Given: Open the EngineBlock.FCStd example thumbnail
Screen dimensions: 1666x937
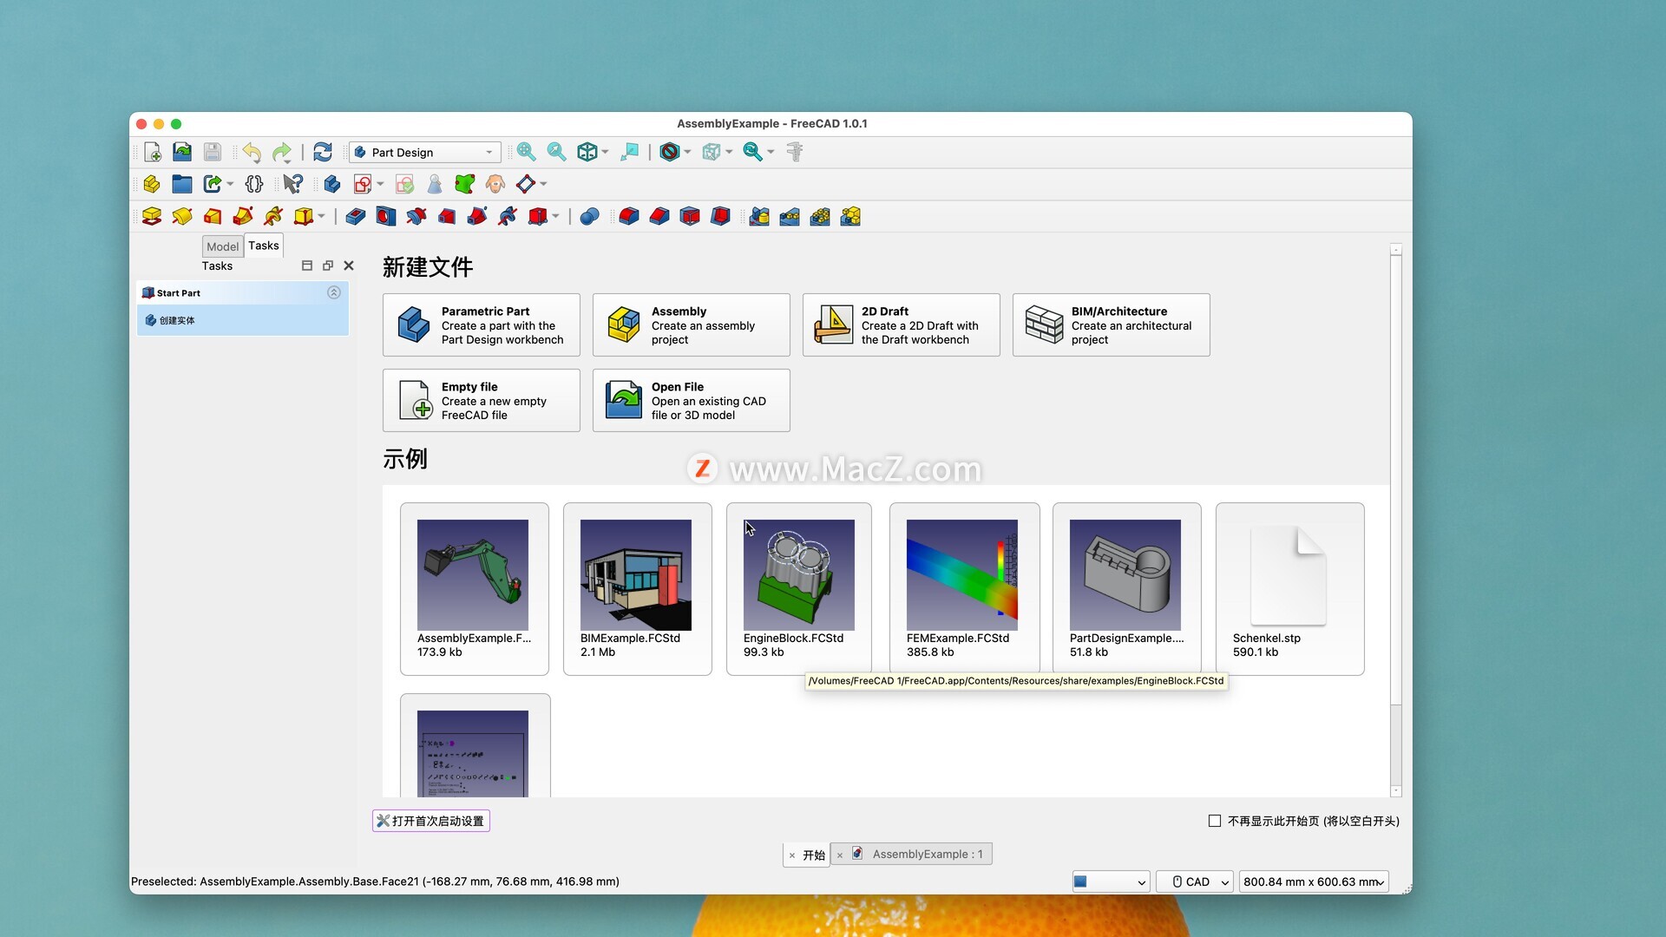Looking at the screenshot, I should [x=799, y=575].
